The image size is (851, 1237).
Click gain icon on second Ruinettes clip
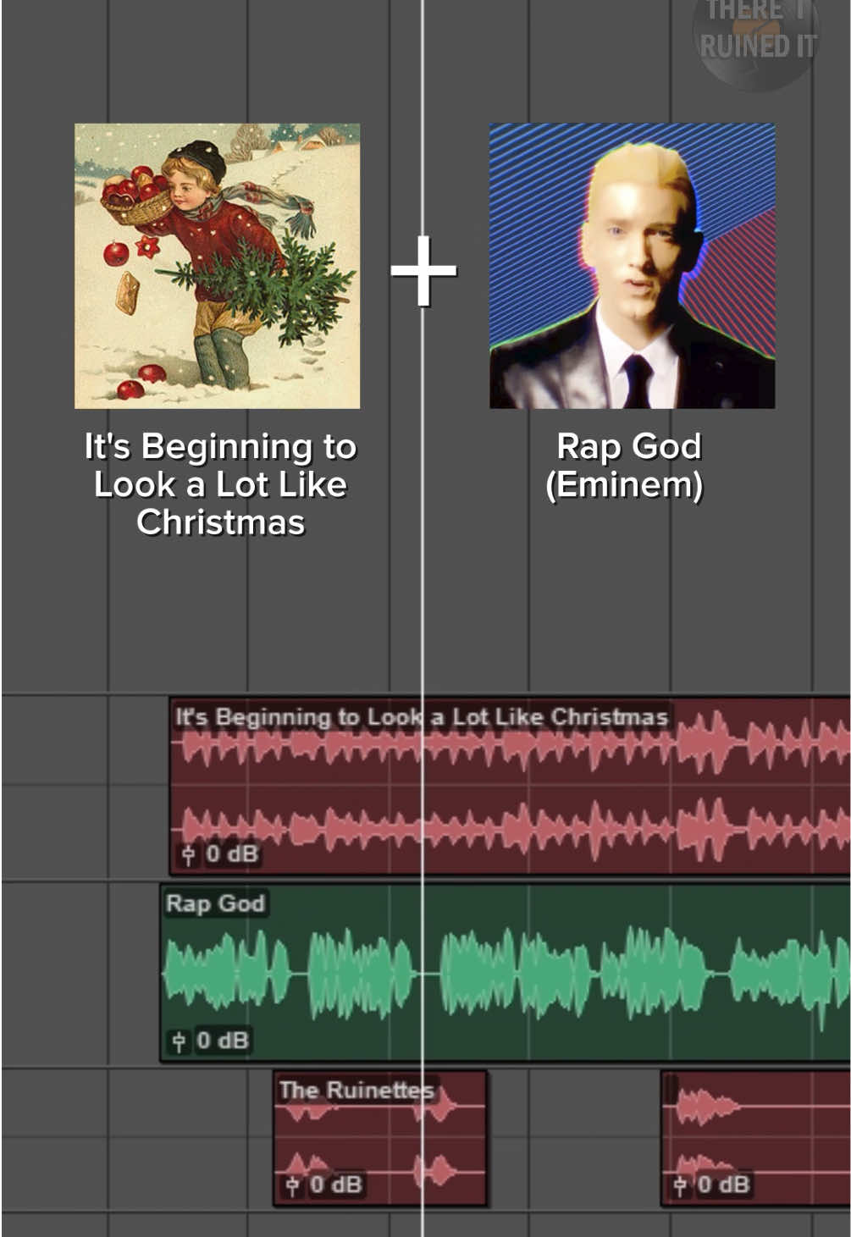(680, 1185)
